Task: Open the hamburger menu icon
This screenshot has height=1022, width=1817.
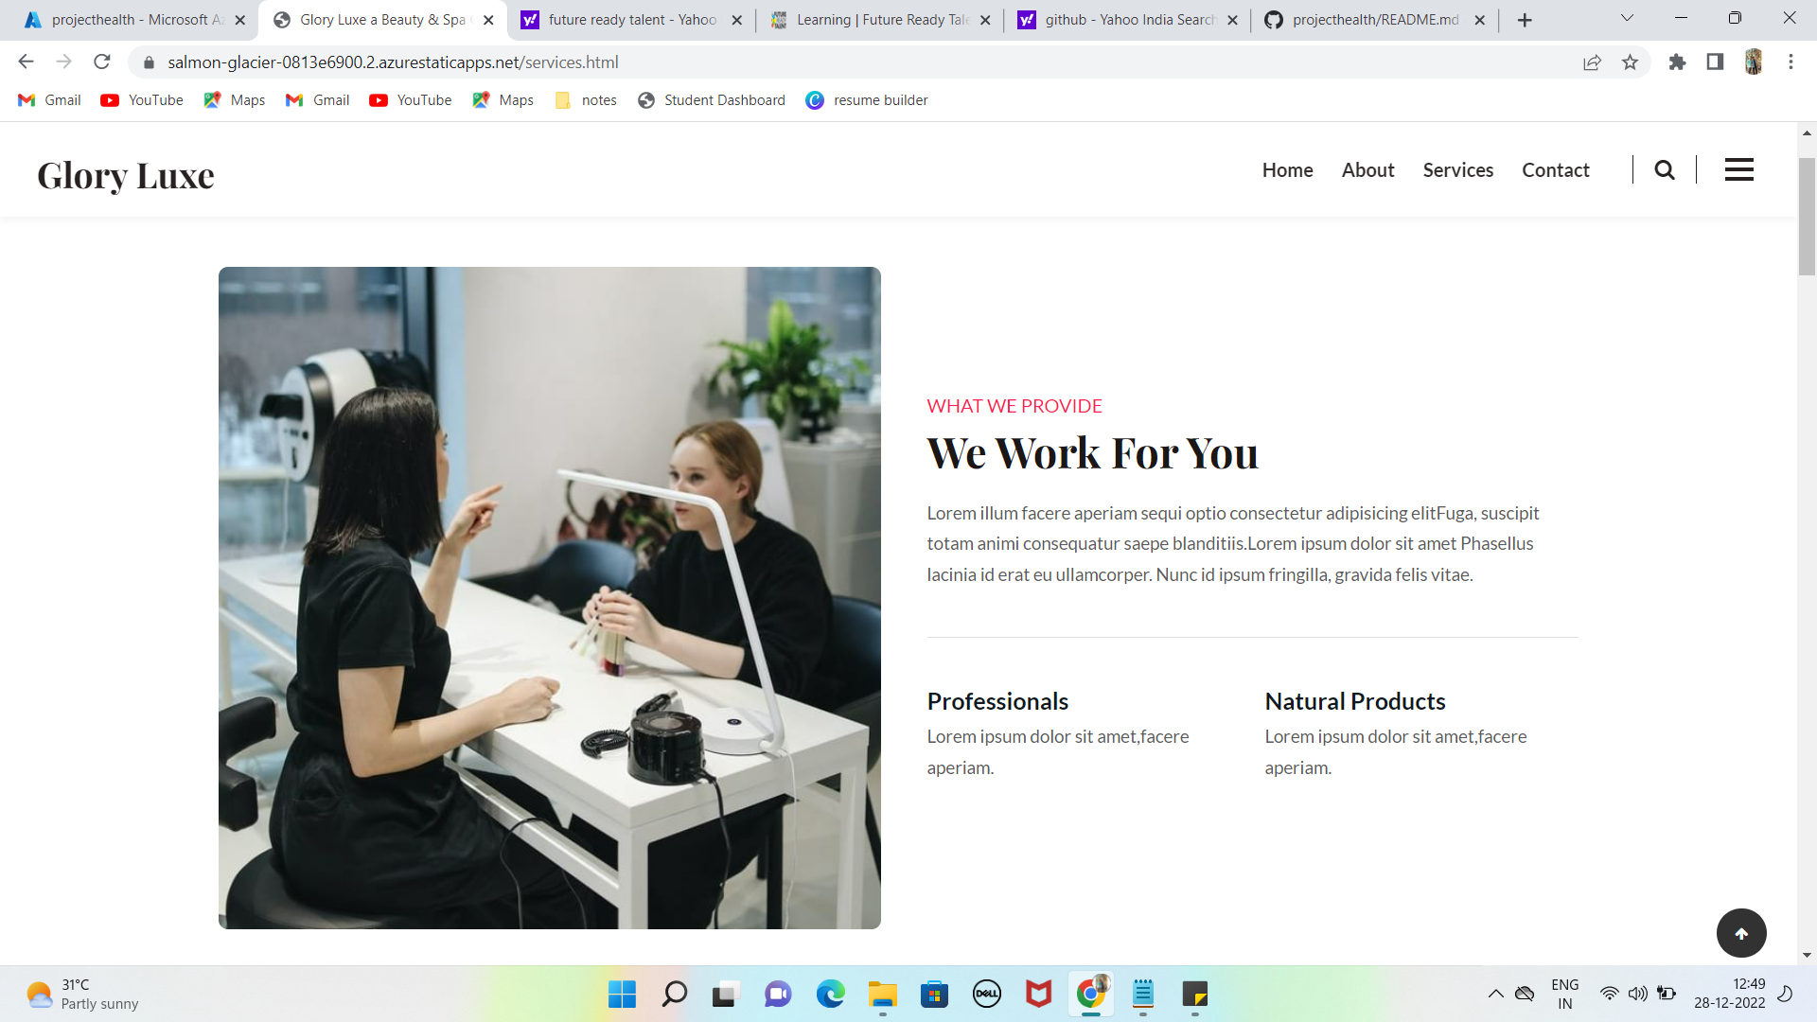Action: (1738, 170)
